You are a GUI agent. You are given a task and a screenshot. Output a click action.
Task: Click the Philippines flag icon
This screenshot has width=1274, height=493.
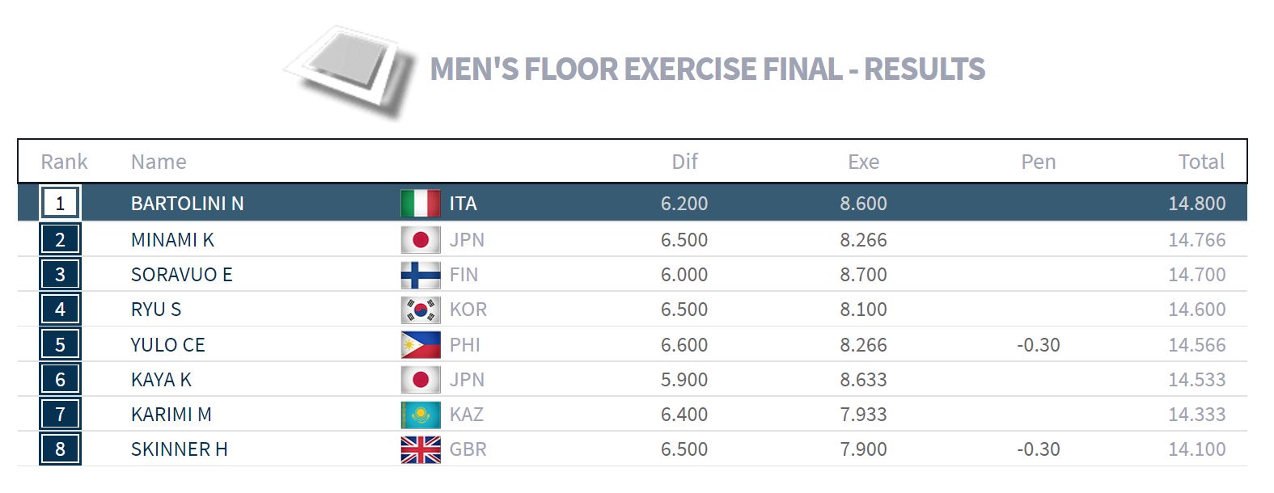[421, 345]
